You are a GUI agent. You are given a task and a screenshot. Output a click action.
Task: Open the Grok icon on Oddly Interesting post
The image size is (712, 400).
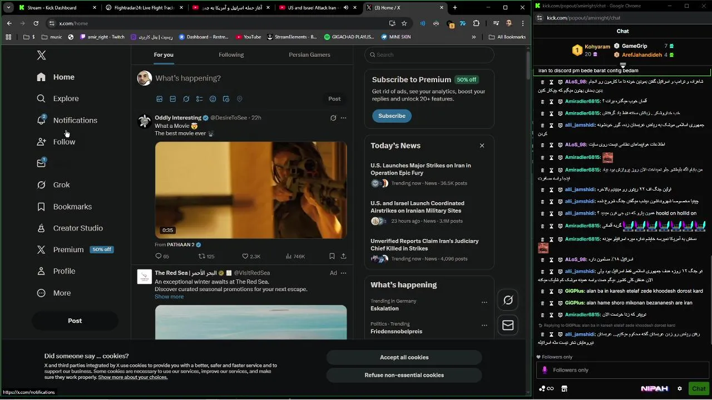tap(333, 118)
